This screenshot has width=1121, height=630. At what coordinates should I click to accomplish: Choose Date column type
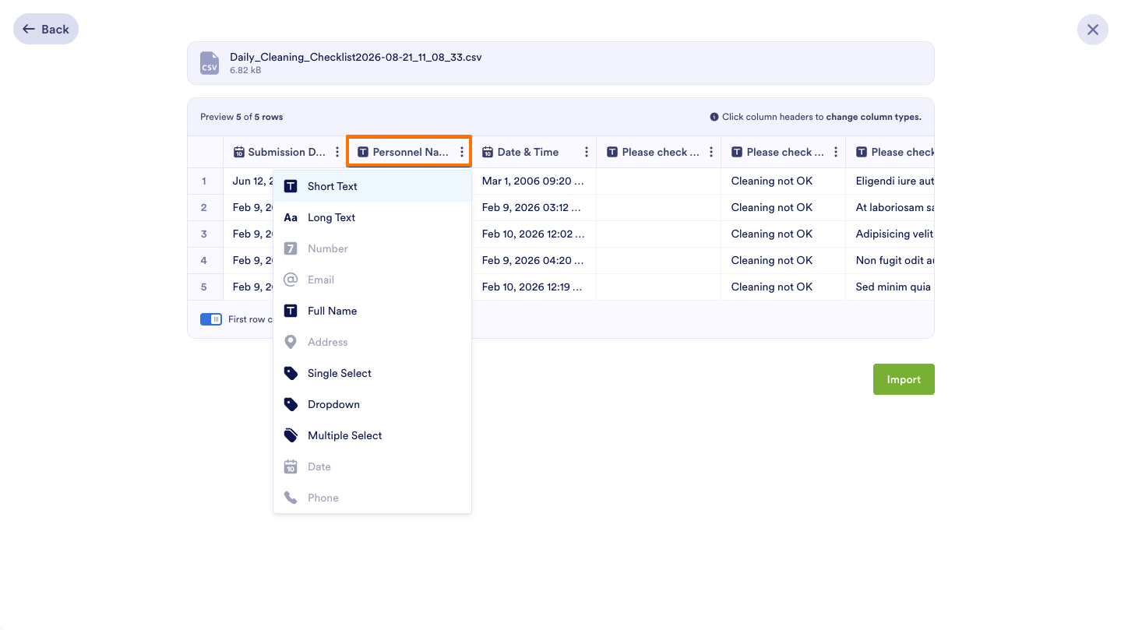pos(372,466)
